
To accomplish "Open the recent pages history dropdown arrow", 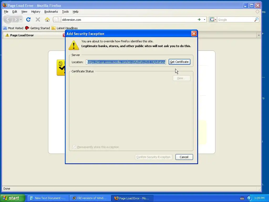I will coord(21,19).
